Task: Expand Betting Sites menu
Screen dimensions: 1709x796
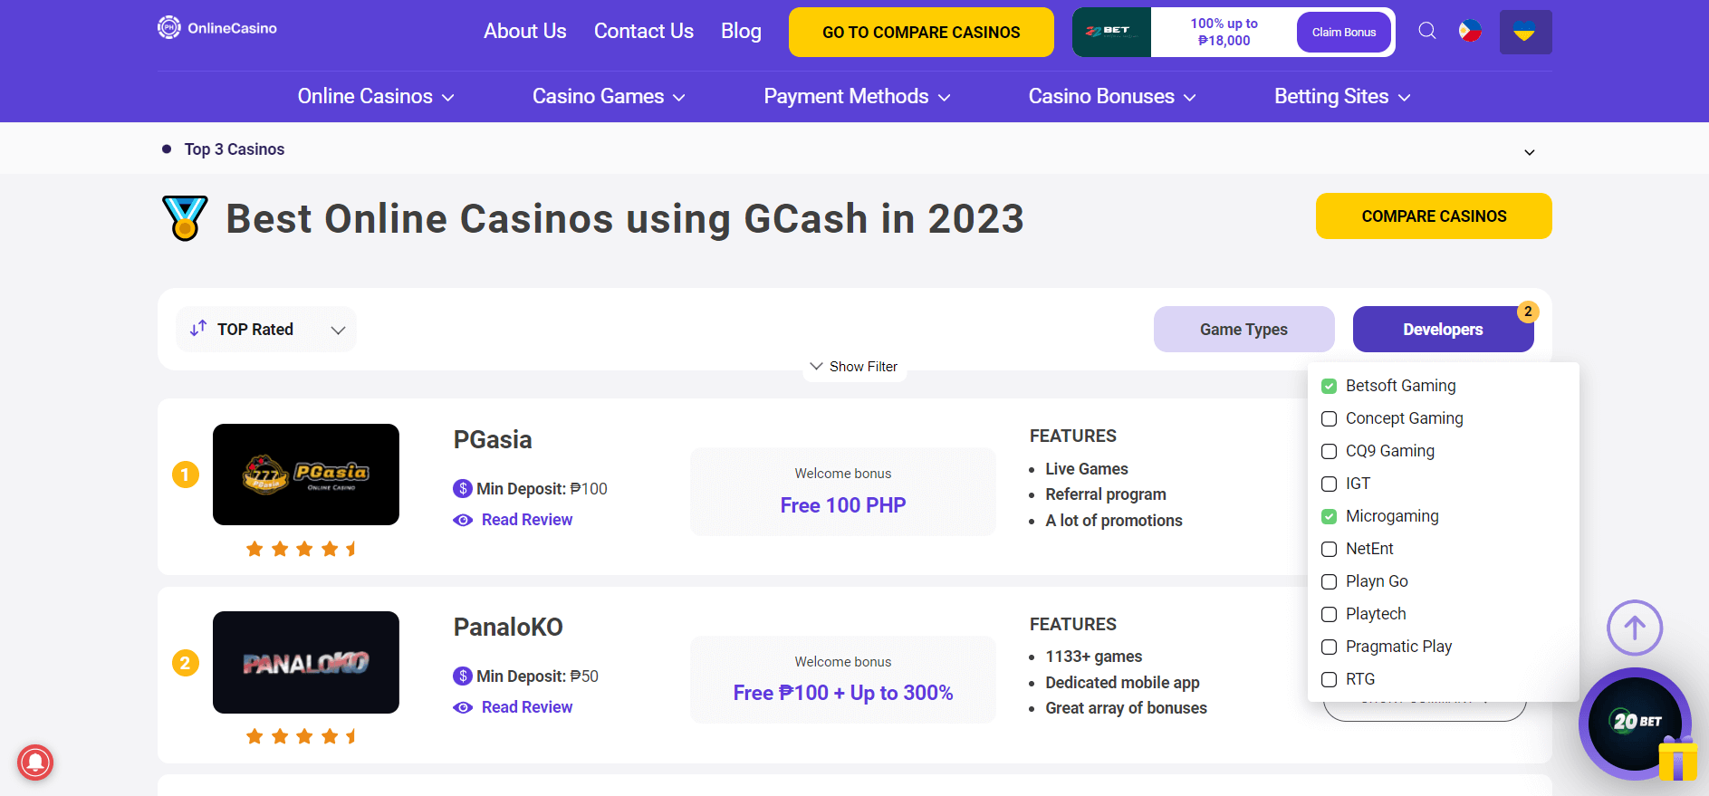Action: pos(1342,96)
